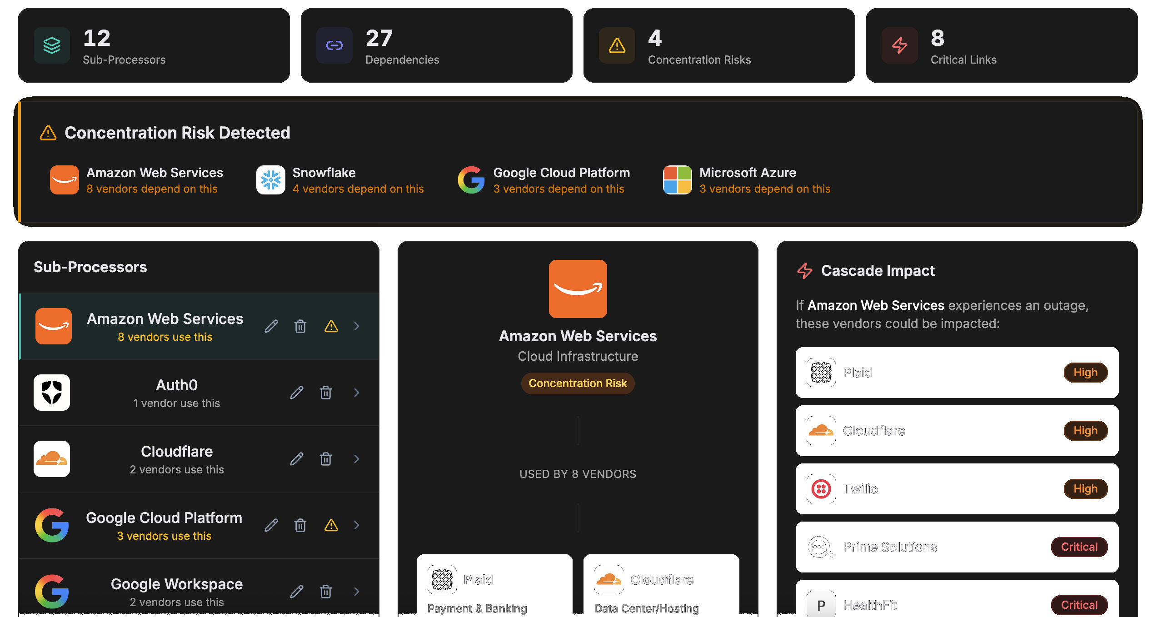This screenshot has width=1157, height=617.
Task: Click the 8 Critical Links stat card
Action: [x=1002, y=45]
